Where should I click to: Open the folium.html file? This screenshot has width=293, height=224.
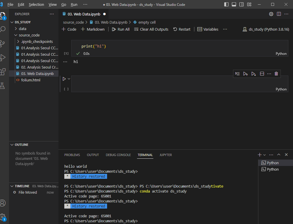click(x=34, y=80)
